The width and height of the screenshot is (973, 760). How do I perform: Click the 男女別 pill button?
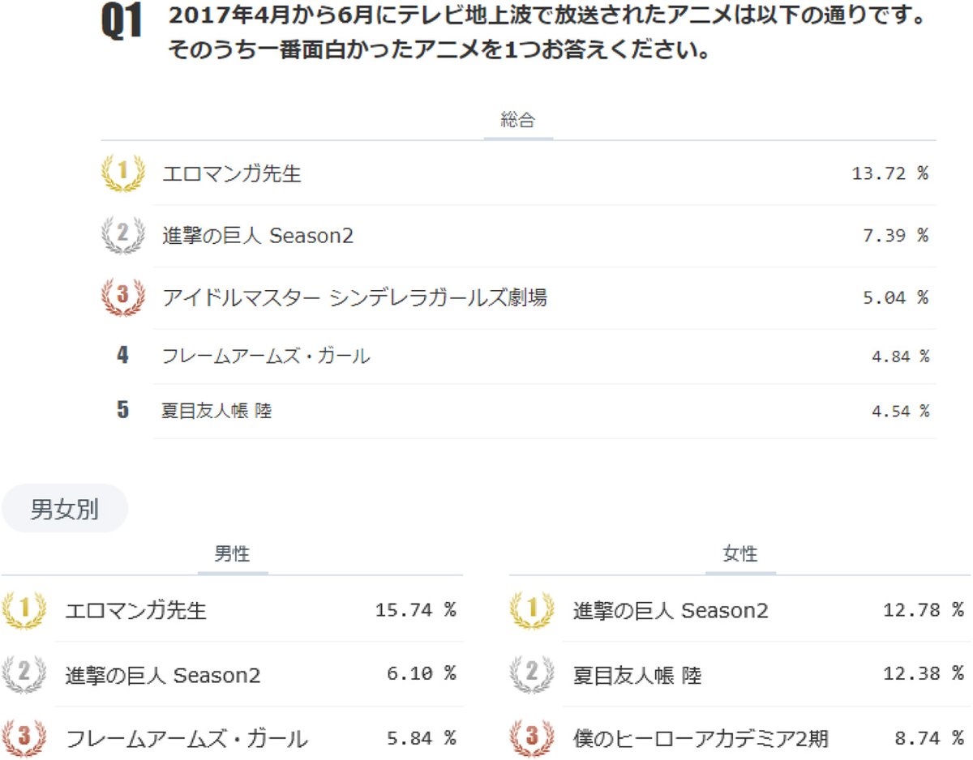[64, 509]
